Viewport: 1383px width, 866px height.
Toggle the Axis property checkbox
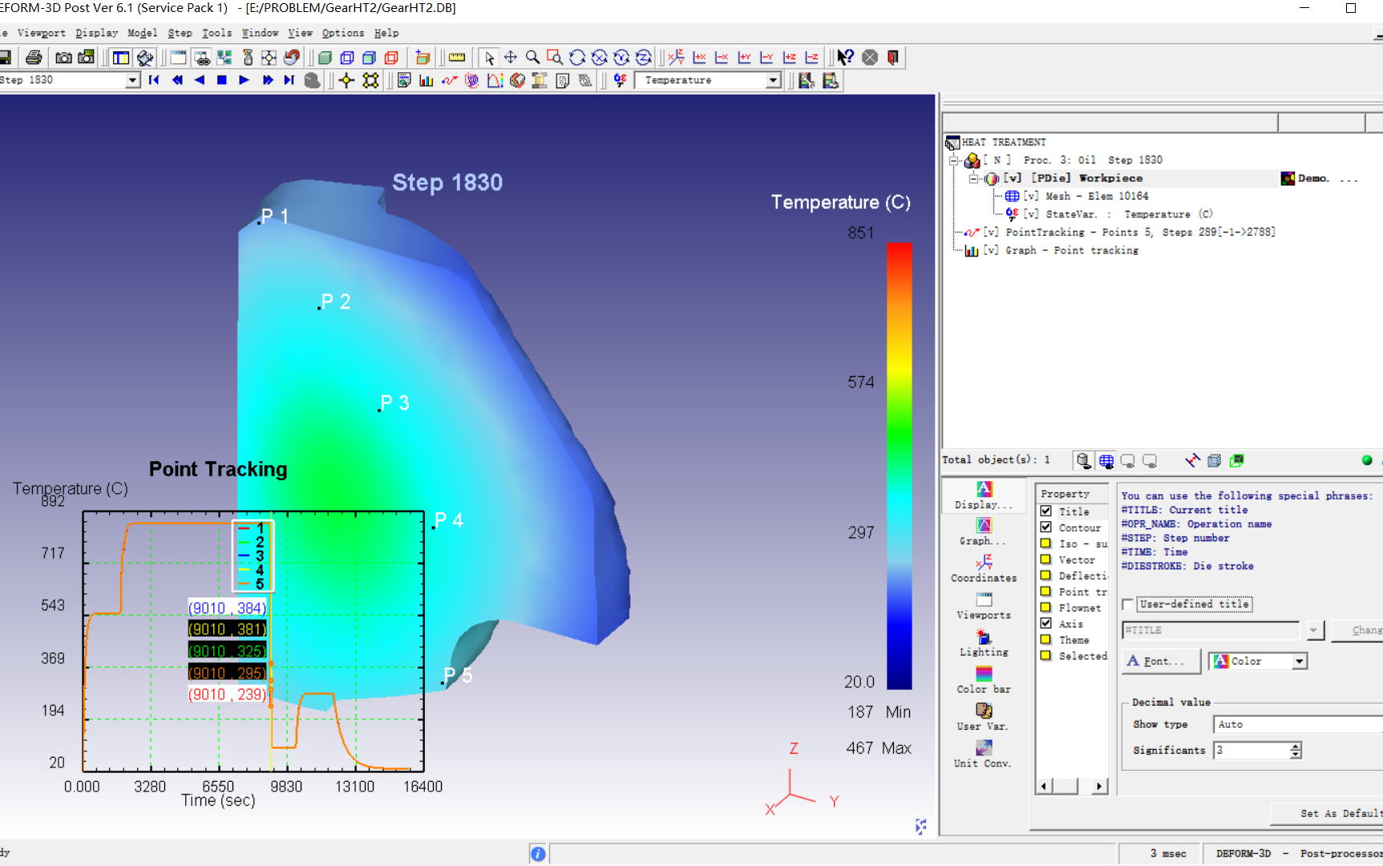click(1046, 624)
